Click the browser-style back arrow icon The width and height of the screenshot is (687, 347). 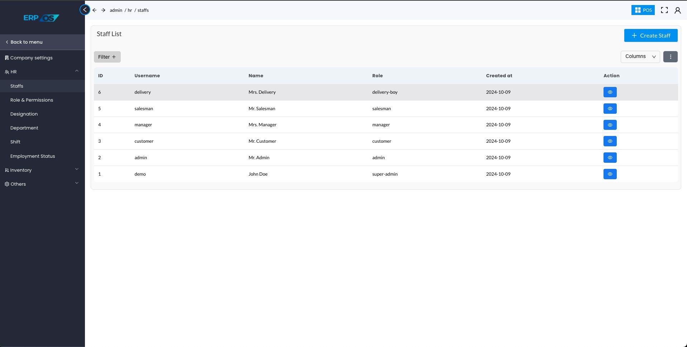point(94,10)
